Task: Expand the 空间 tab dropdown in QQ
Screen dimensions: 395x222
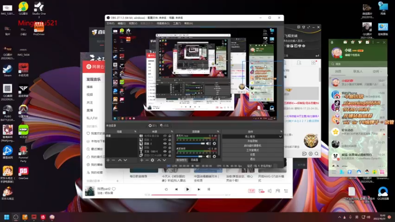Action: [x=381, y=72]
